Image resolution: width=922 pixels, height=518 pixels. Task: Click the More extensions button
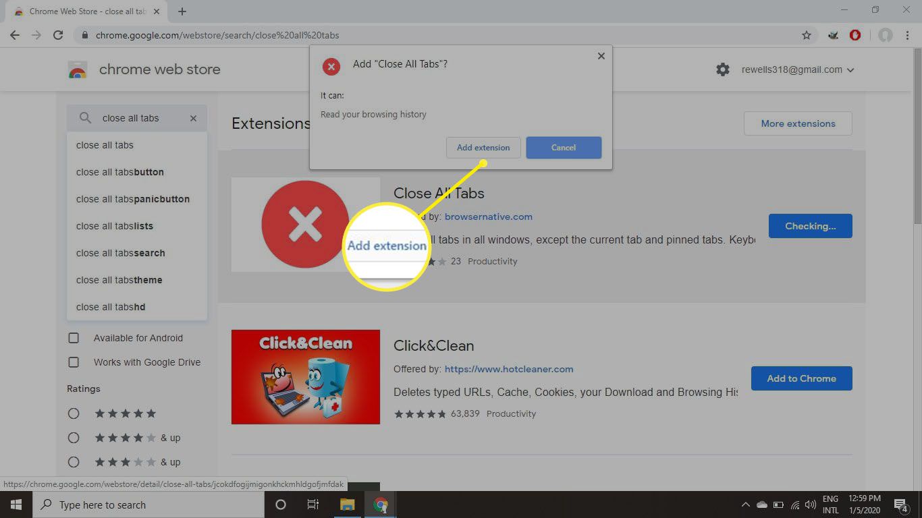[x=798, y=123]
